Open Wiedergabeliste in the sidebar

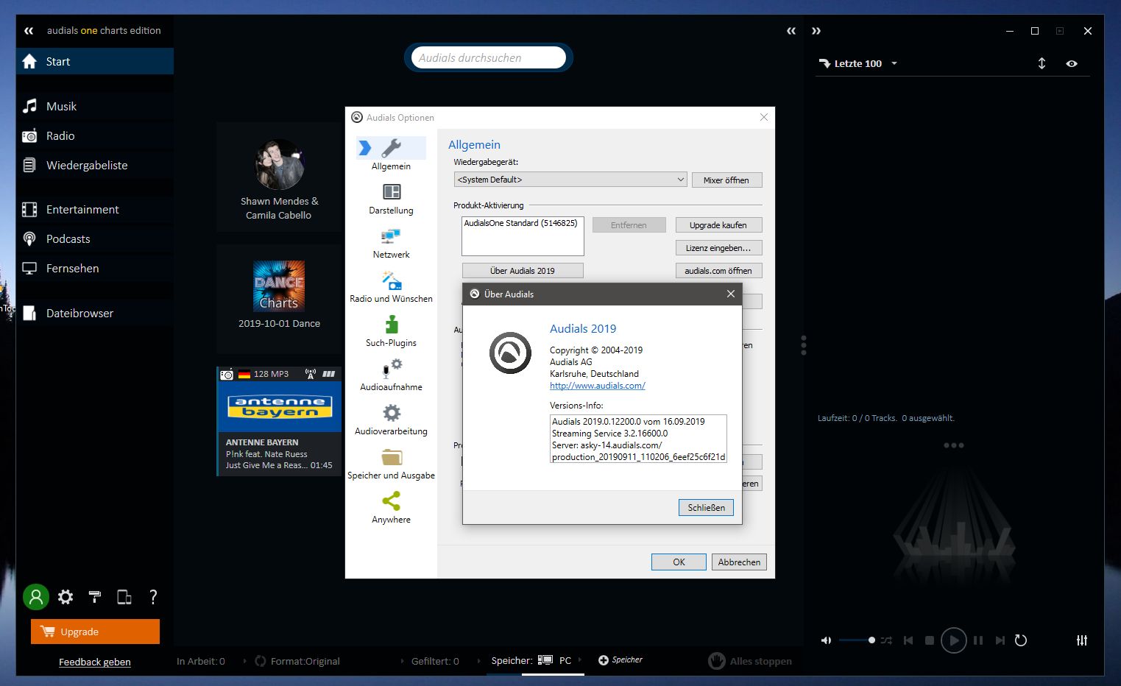pos(94,165)
